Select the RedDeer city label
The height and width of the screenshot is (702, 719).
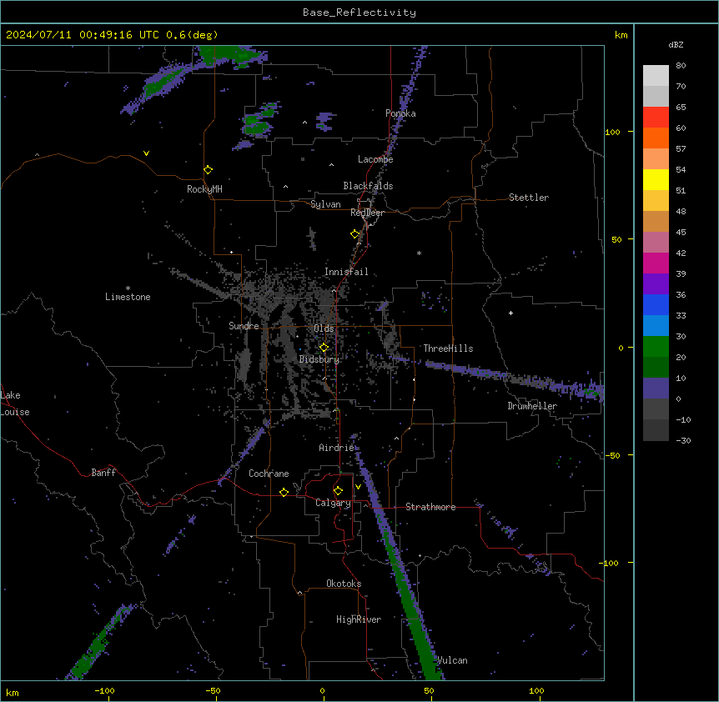coord(367,213)
